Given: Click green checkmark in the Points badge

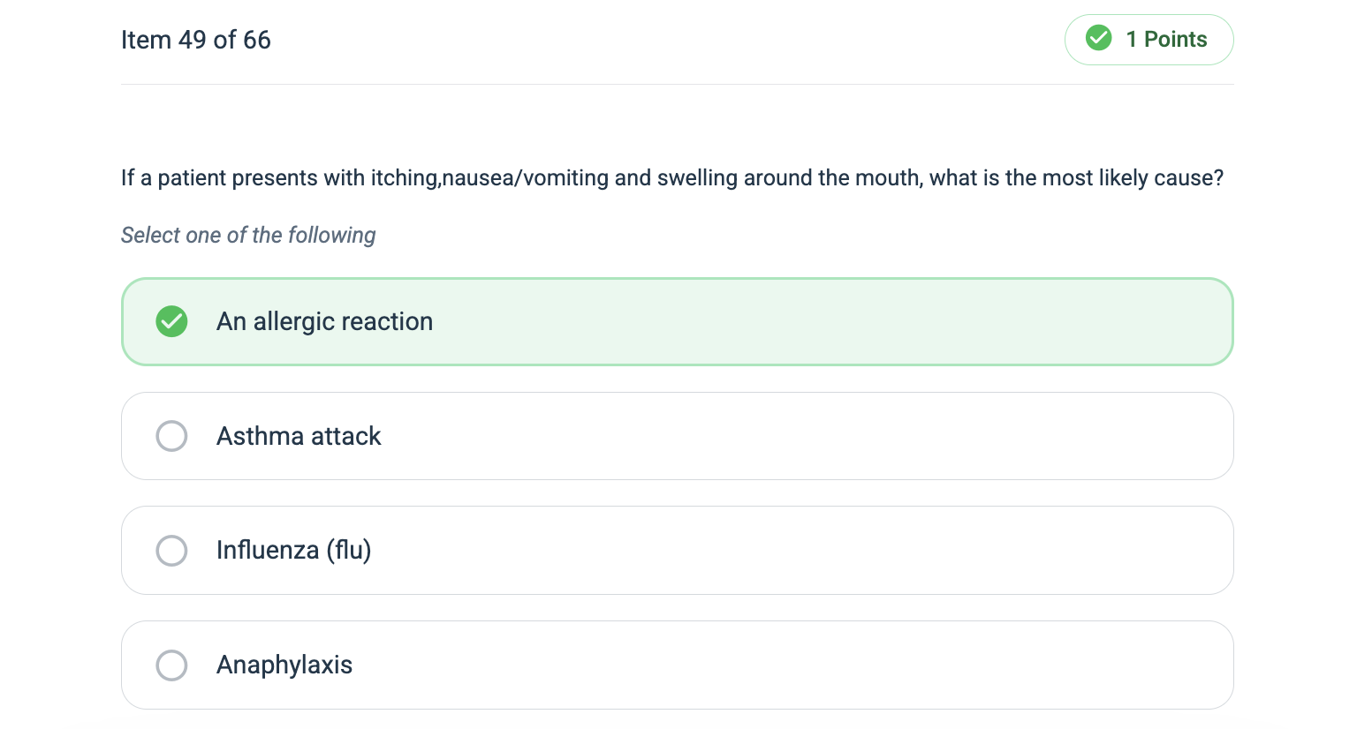Looking at the screenshot, I should (x=1098, y=39).
